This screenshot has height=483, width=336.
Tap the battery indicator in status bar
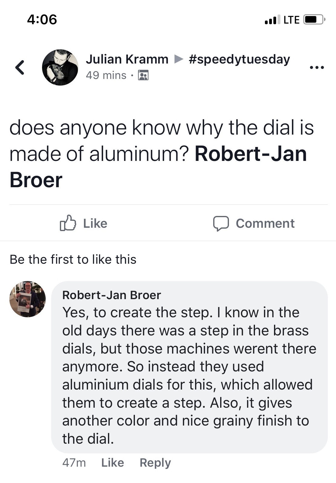[x=314, y=20]
